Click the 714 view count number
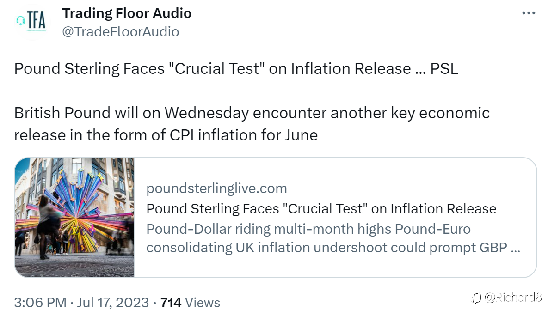This screenshot has height=316, width=548. [x=170, y=303]
